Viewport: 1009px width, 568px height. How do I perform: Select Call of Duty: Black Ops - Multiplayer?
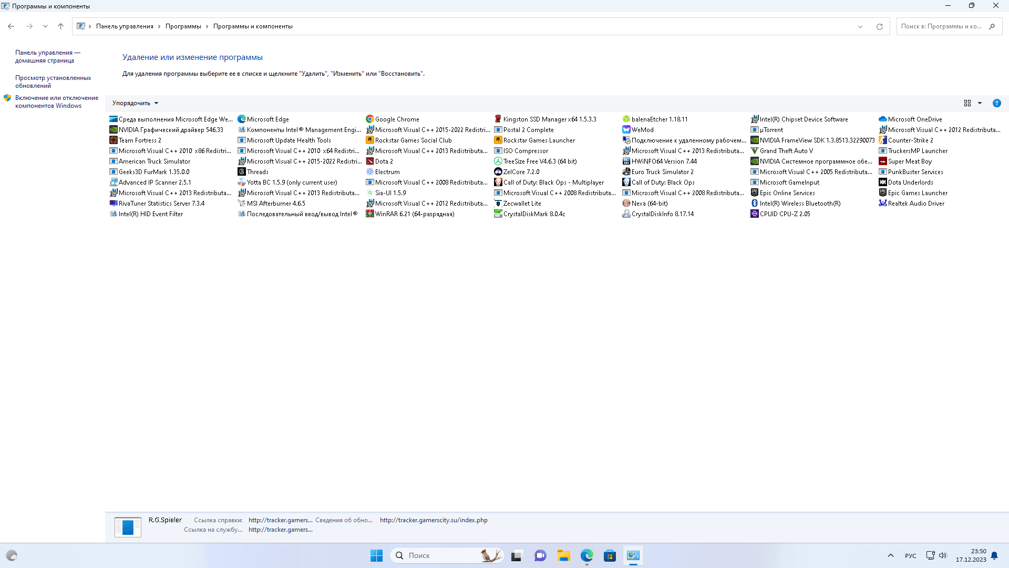tap(549, 182)
